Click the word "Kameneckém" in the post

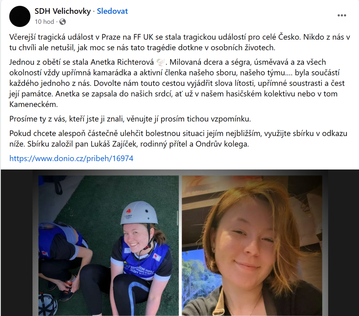pos(34,105)
